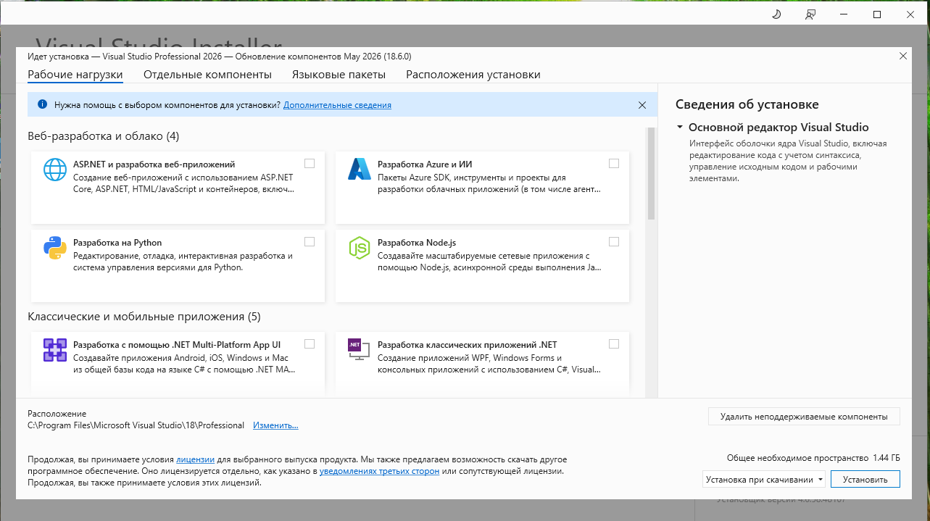The height and width of the screenshot is (521, 930).
Task: Open the Изменить... location link
Action: (x=275, y=425)
